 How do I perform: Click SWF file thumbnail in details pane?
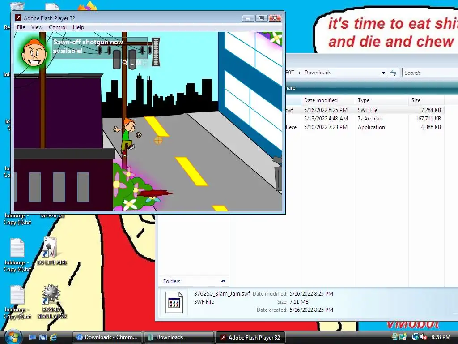pos(174,302)
